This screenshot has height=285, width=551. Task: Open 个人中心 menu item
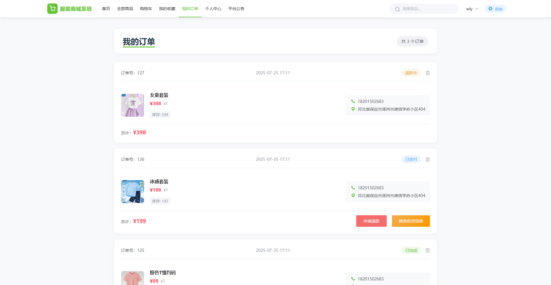tap(213, 9)
